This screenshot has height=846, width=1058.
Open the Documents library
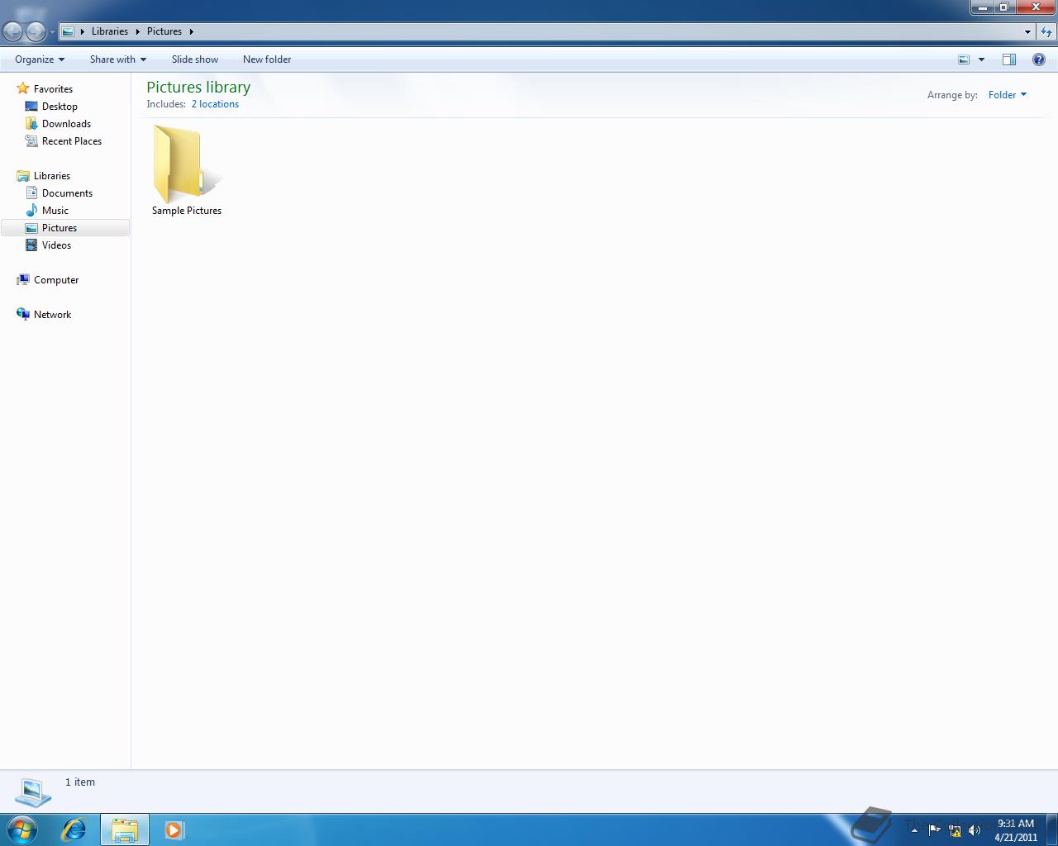[x=67, y=193]
